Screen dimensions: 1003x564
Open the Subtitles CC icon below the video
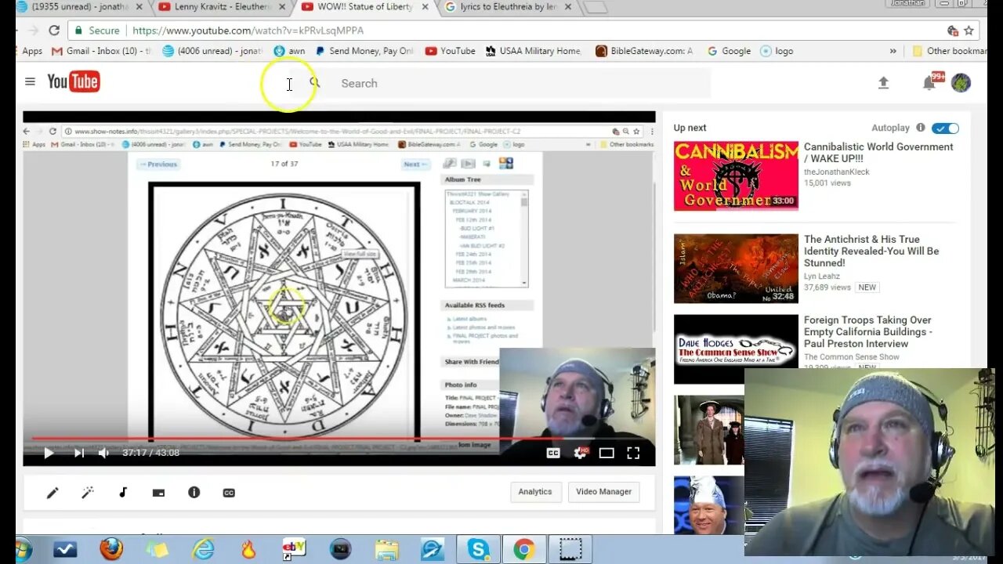pyautogui.click(x=229, y=493)
